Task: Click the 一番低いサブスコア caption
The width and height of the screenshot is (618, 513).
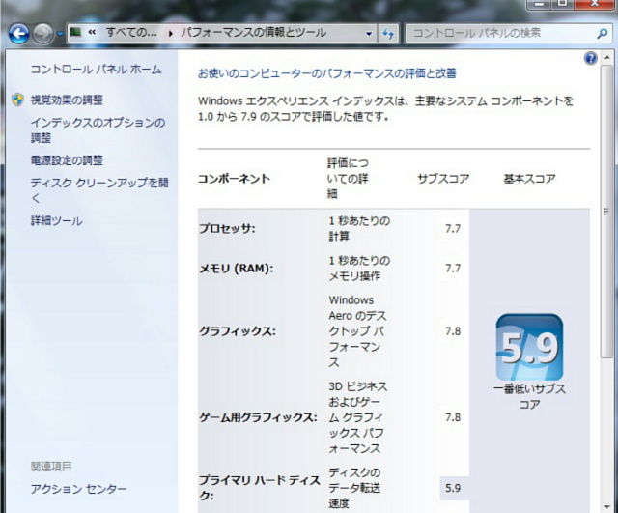Action: [529, 396]
